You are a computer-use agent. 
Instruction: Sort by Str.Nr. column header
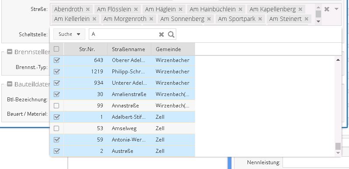86,49
